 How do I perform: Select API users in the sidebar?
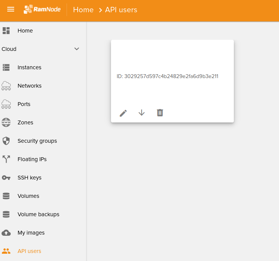[29, 251]
